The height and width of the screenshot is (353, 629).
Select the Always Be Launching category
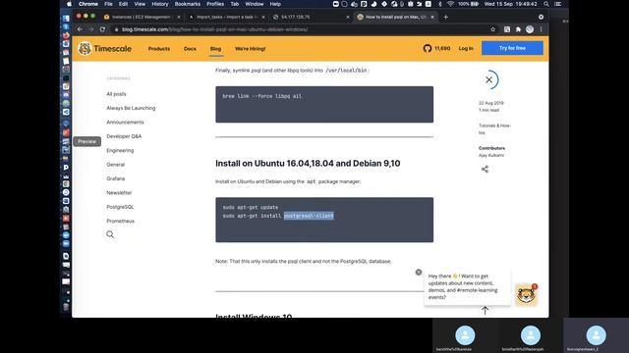[131, 108]
